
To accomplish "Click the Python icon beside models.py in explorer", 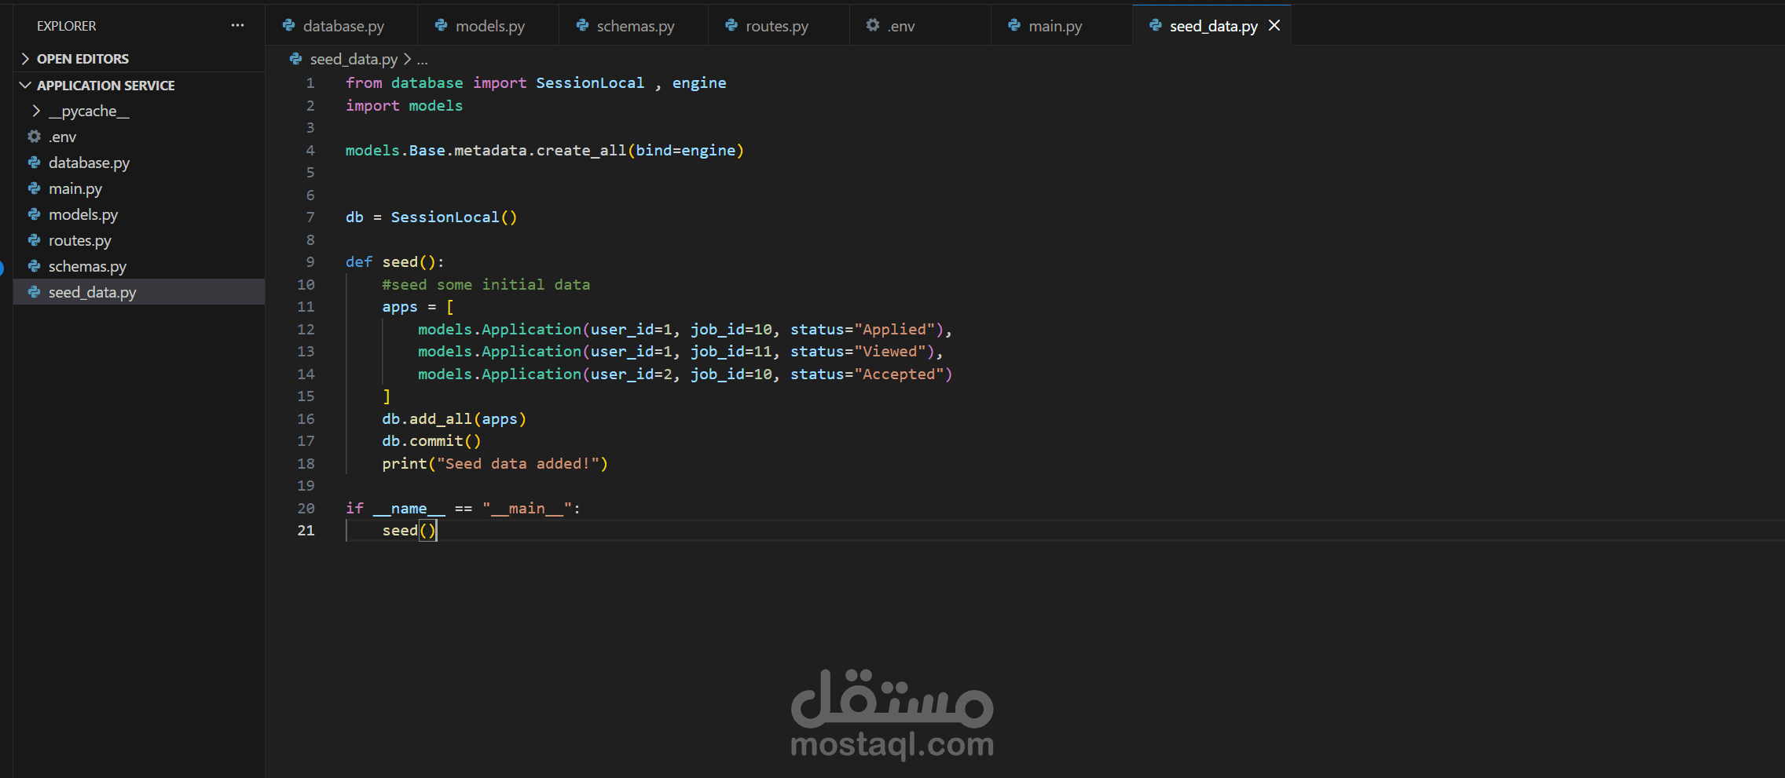I will coord(34,214).
